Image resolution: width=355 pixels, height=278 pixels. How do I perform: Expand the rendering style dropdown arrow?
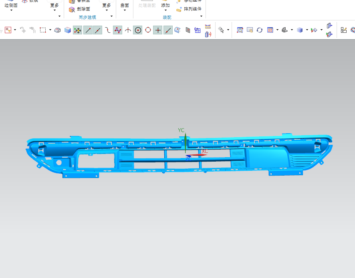pyautogui.click(x=307, y=30)
